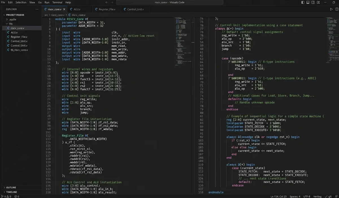Open the Edit menu
The width and height of the screenshot is (339, 198).
click(x=10, y=2)
